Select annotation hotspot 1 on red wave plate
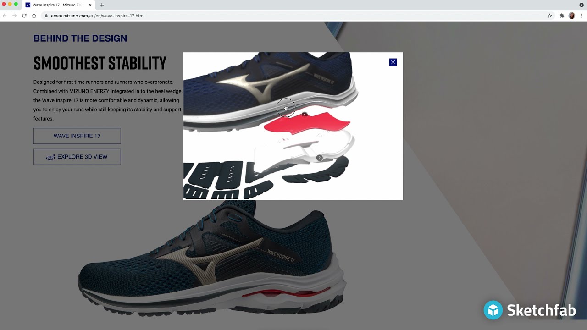 point(305,115)
